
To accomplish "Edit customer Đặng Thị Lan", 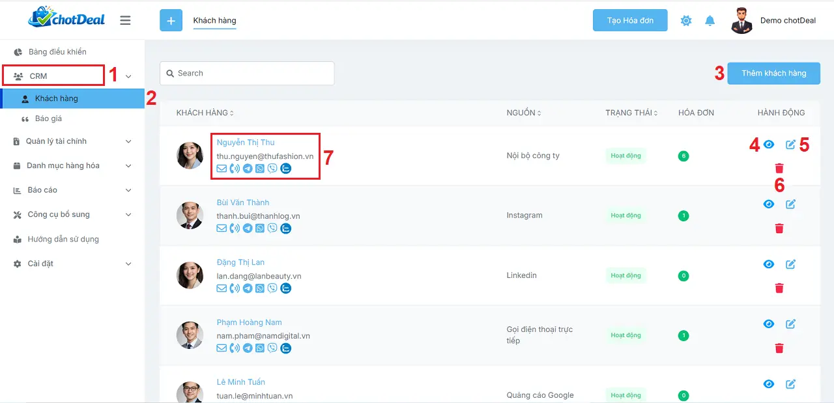I will pyautogui.click(x=790, y=264).
